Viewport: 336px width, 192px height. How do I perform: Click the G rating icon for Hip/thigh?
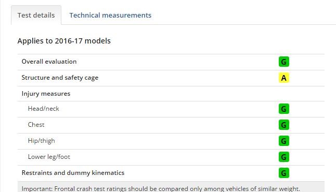coord(283,141)
